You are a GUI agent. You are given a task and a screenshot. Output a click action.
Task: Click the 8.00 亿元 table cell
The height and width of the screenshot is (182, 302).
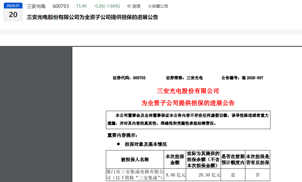[175, 175]
